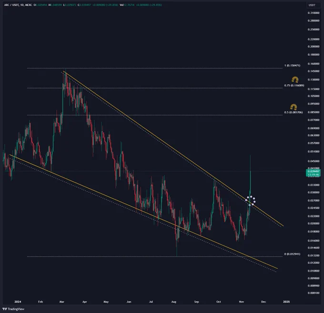Viewport: 324px width, 313px height.
Task: Click the 0.077000 price axis label
Action: (314, 120)
